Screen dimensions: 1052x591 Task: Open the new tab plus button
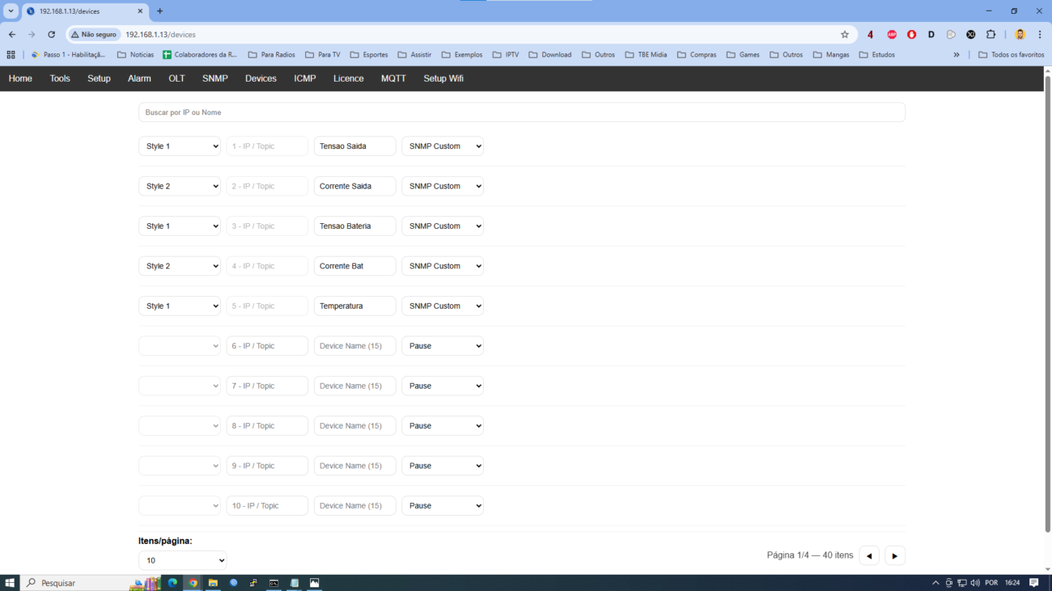[159, 11]
